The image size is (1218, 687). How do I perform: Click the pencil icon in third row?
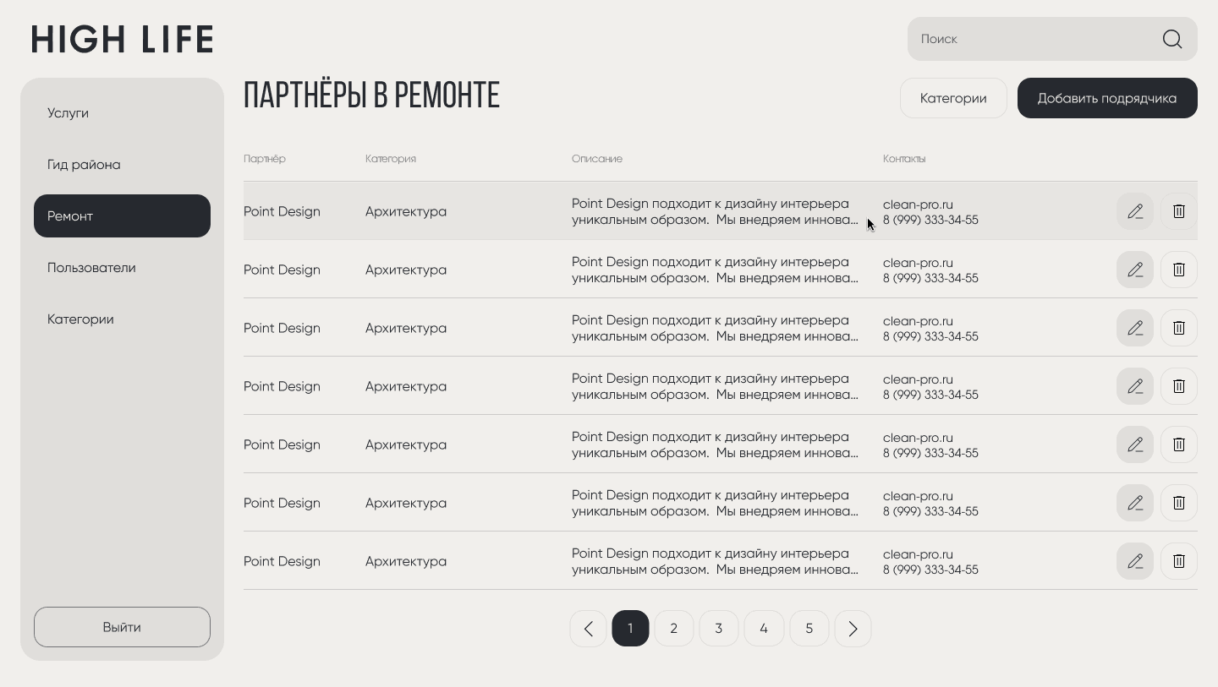point(1134,328)
